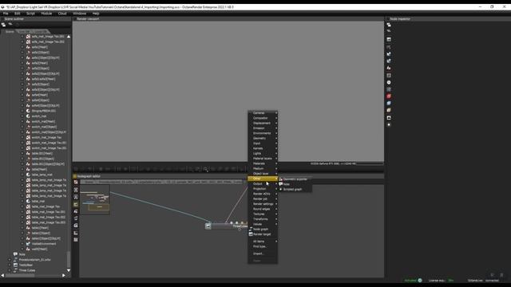The image size is (511, 287).
Task: Open the Projection submenu entry
Action: click(x=263, y=189)
